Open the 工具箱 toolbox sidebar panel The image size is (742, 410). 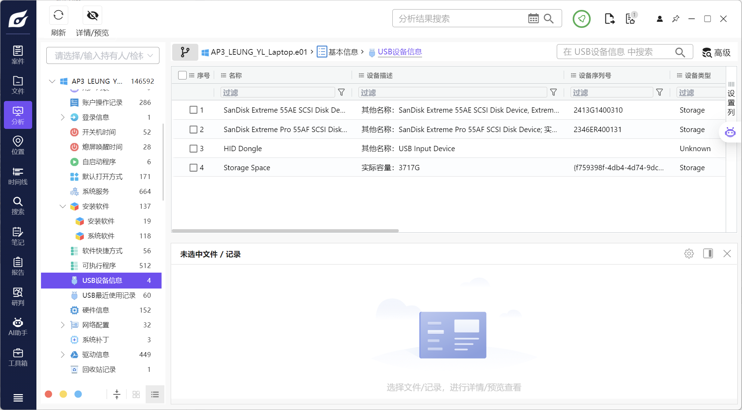(x=18, y=357)
